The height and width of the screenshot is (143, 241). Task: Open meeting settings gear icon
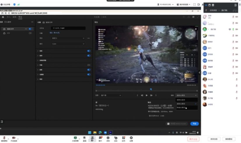point(131,138)
